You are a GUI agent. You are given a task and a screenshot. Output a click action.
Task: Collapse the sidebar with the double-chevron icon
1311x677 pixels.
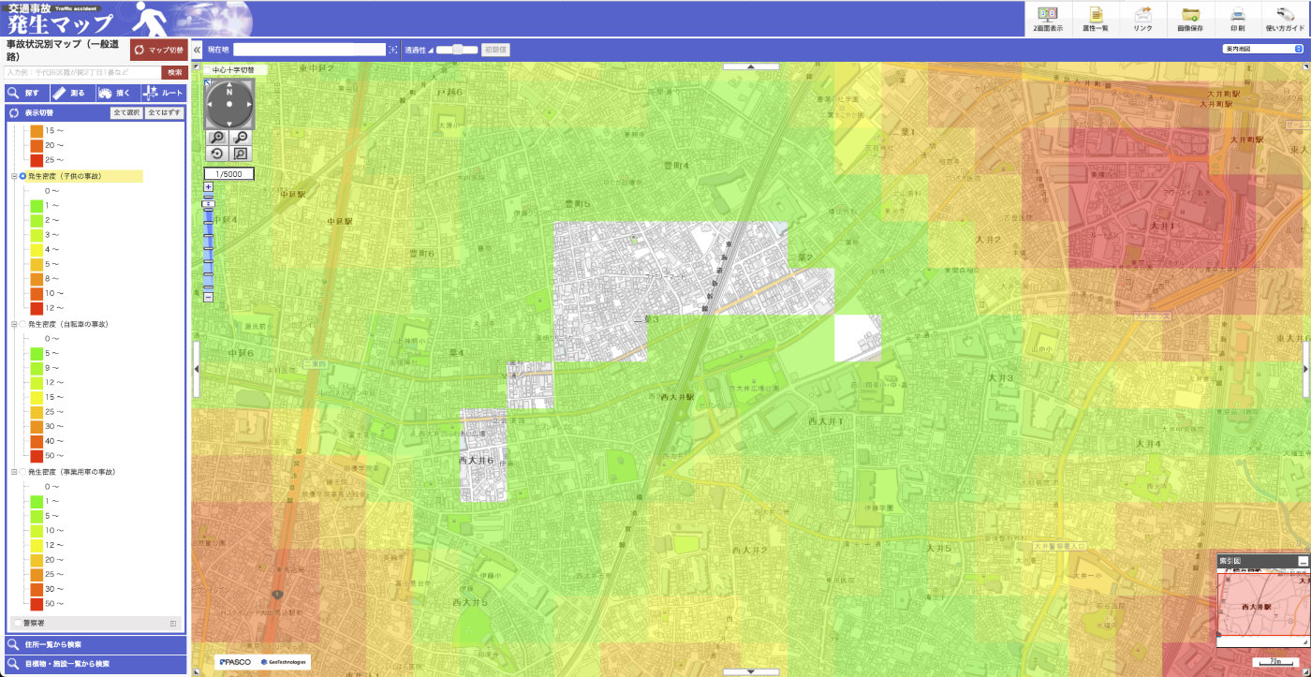click(197, 50)
